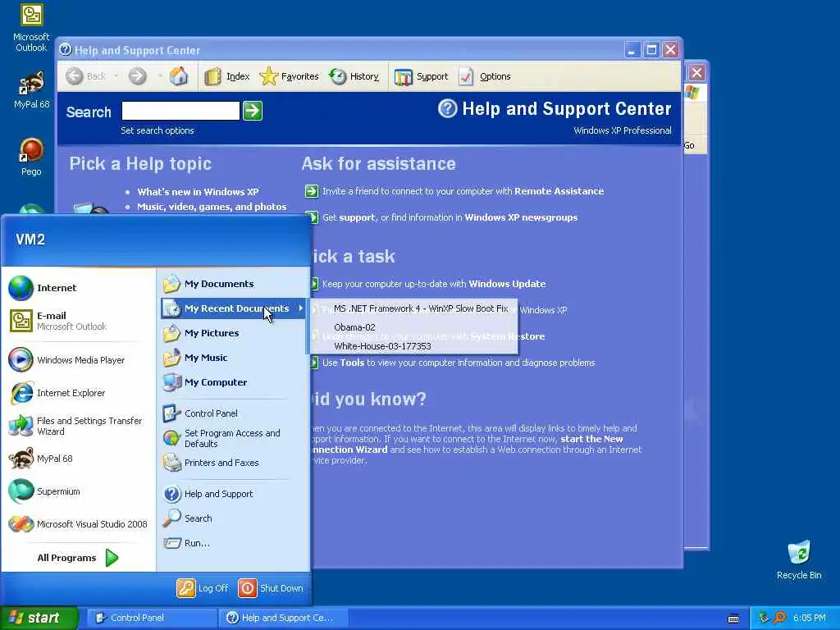Go to Help Center Home page
The height and width of the screenshot is (630, 840).
[179, 76]
